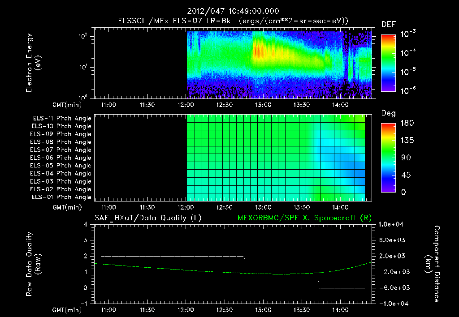Select the 'Raw Data Quality (Raw)' axis label
The height and width of the screenshot is (317, 459).
point(33,264)
